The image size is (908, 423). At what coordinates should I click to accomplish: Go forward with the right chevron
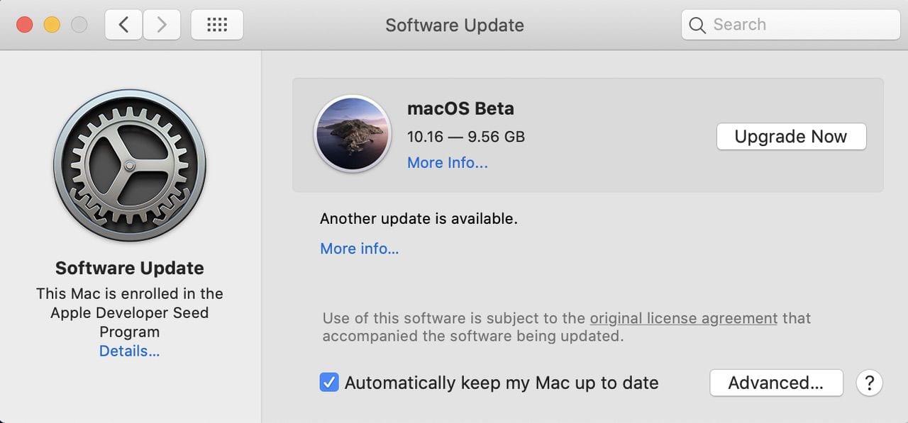coord(162,25)
